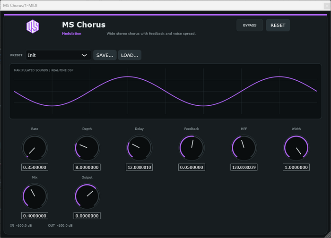The image size is (331, 238).
Task: Click the Feedback knob
Action: pyautogui.click(x=192, y=148)
